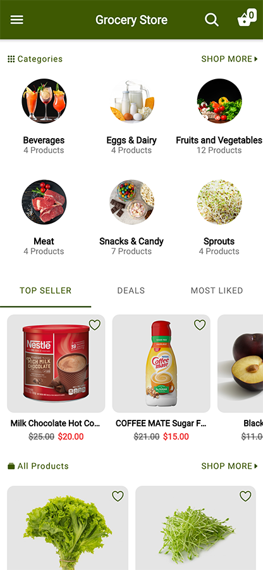Like the lettuce product with heart icon

tap(118, 496)
